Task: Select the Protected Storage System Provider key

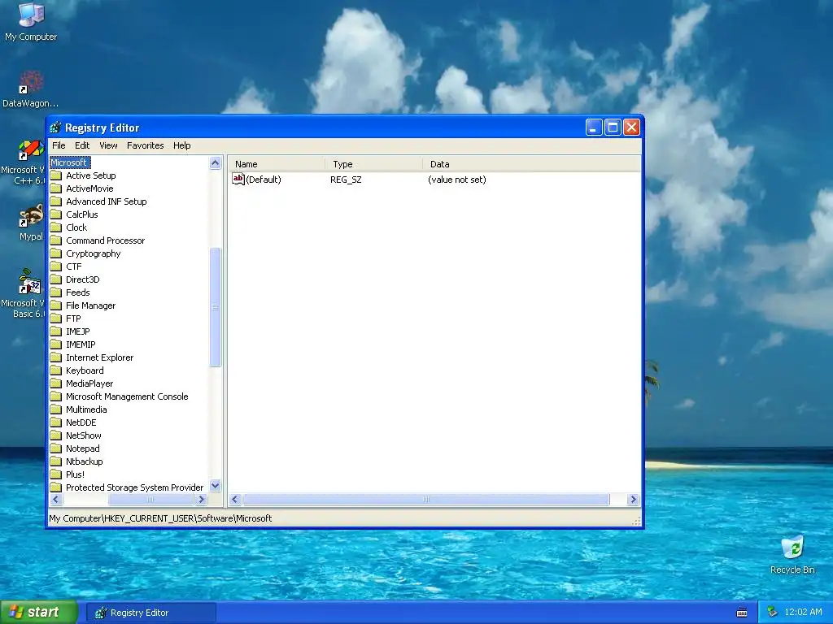Action: 134,487
